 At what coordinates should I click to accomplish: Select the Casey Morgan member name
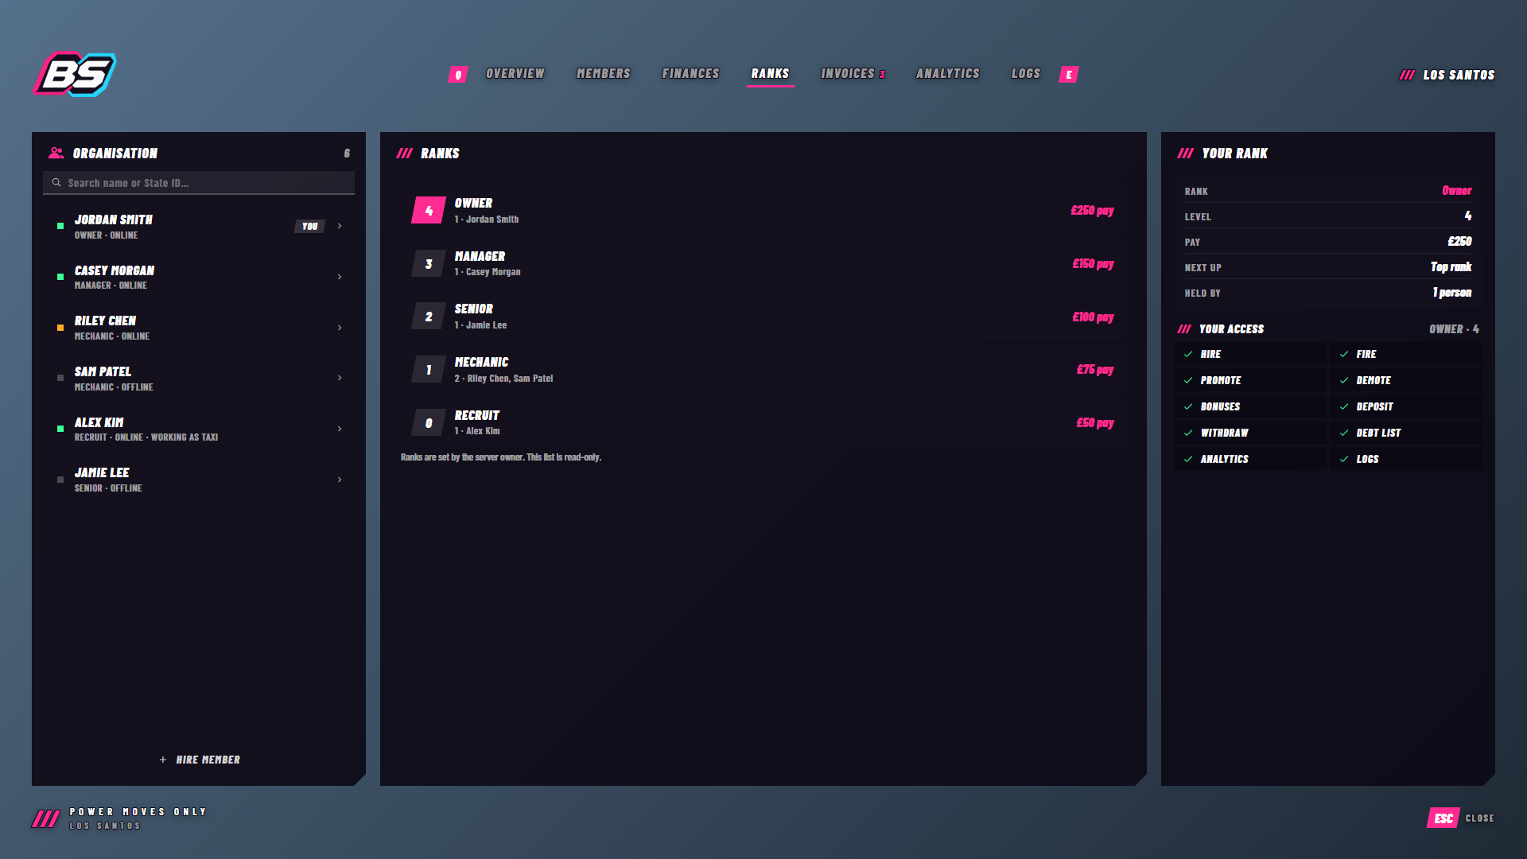click(115, 270)
